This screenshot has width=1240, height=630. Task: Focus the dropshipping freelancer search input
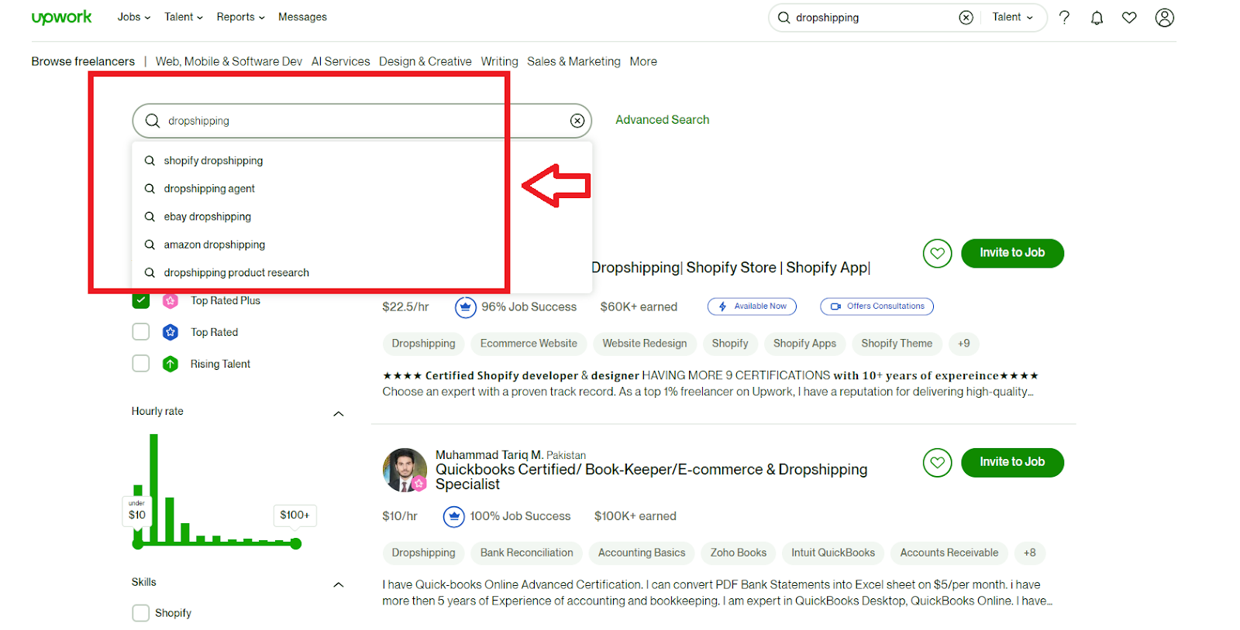pos(362,121)
